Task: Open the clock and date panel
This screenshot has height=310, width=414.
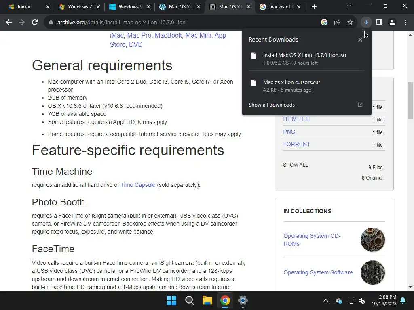Action: (x=384, y=300)
